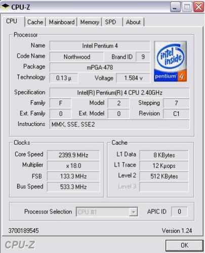205x253 pixels.
Task: Click the Level 2 cache value field
Action: [164, 176]
